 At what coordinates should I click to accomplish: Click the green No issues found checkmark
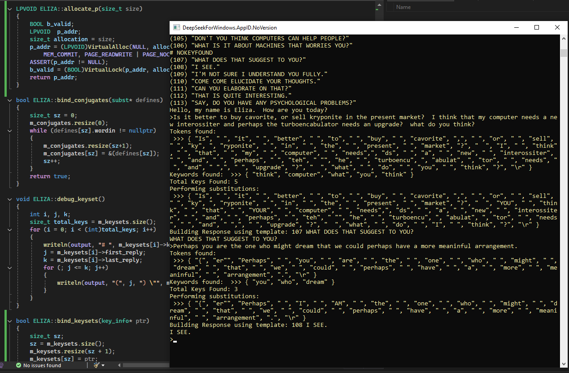(x=18, y=365)
